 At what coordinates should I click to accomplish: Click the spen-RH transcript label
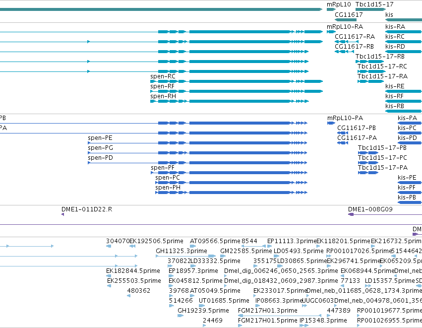(x=163, y=96)
